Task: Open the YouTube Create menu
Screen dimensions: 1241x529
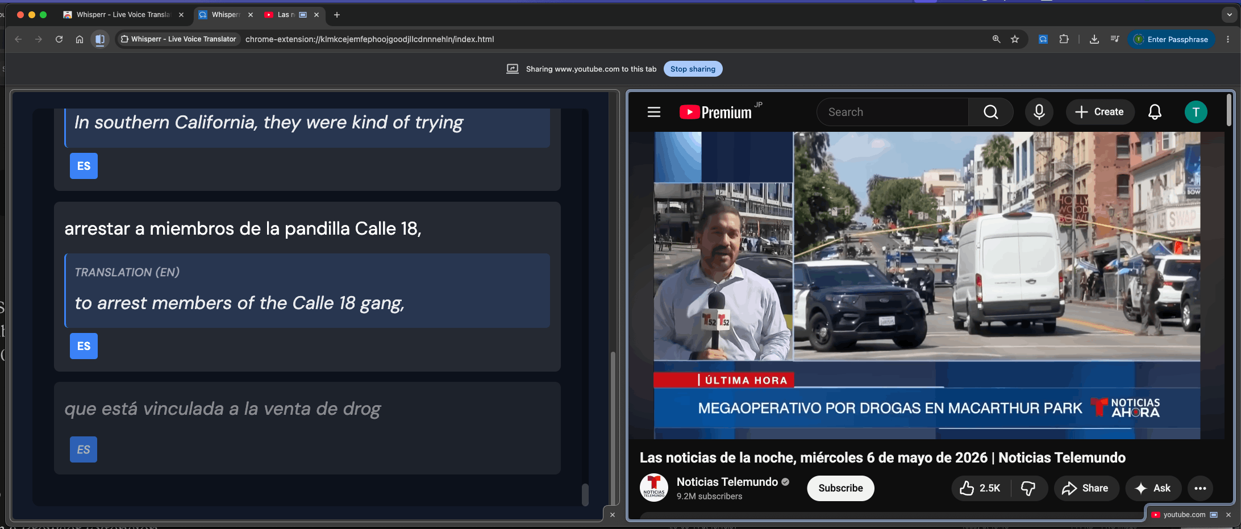Action: (1100, 112)
